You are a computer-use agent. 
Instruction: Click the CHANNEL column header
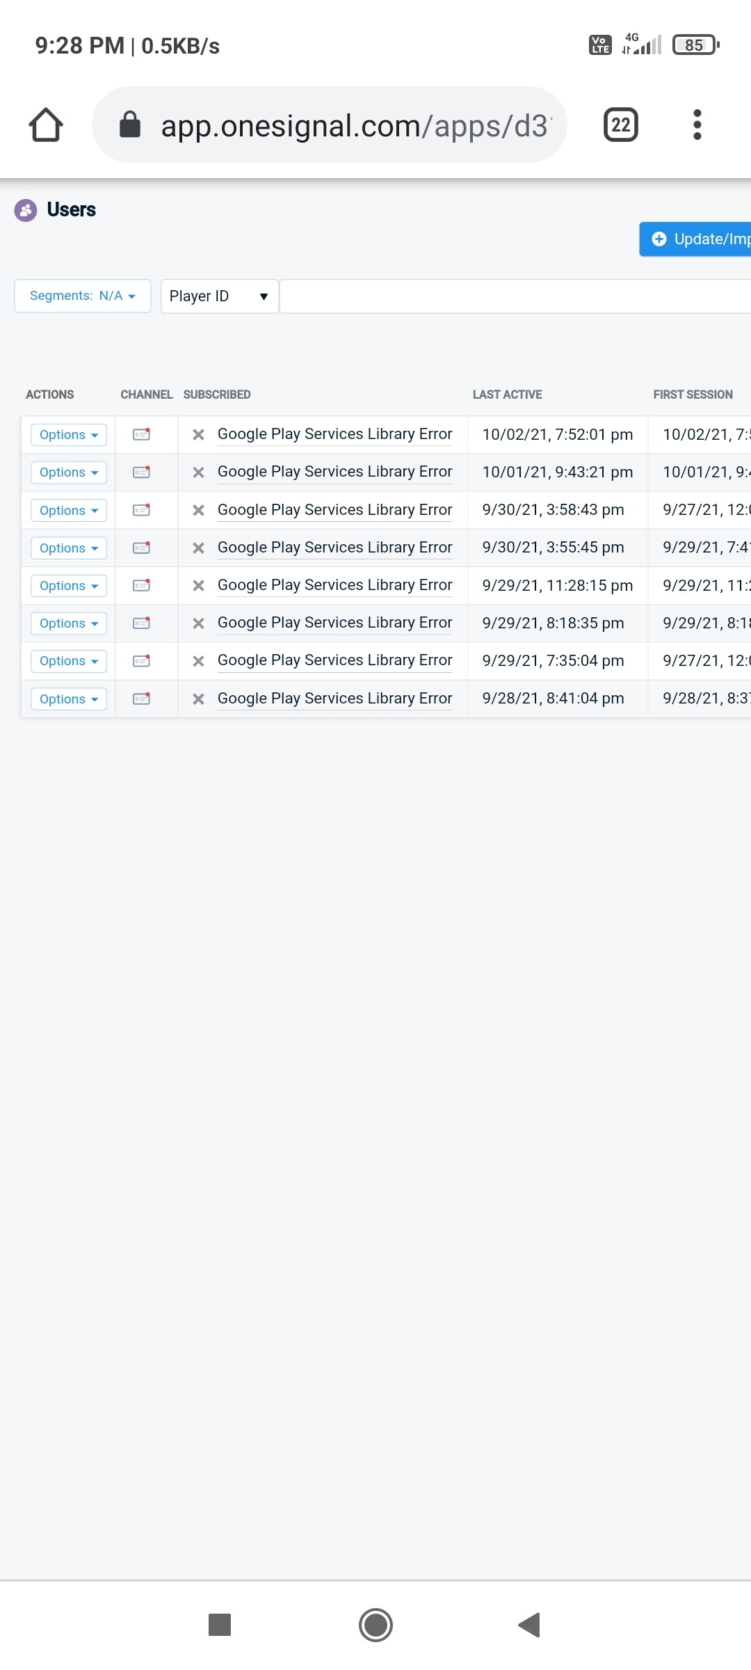(147, 395)
